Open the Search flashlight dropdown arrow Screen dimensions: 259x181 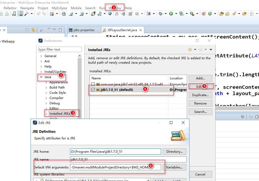(239, 14)
